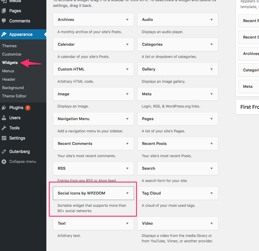
Task: Click the sidebar Meta widget
Action: coord(249,87)
